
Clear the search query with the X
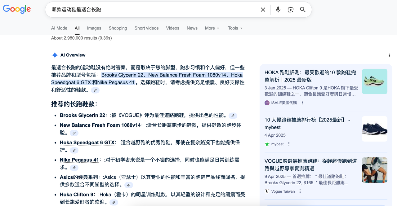(263, 10)
